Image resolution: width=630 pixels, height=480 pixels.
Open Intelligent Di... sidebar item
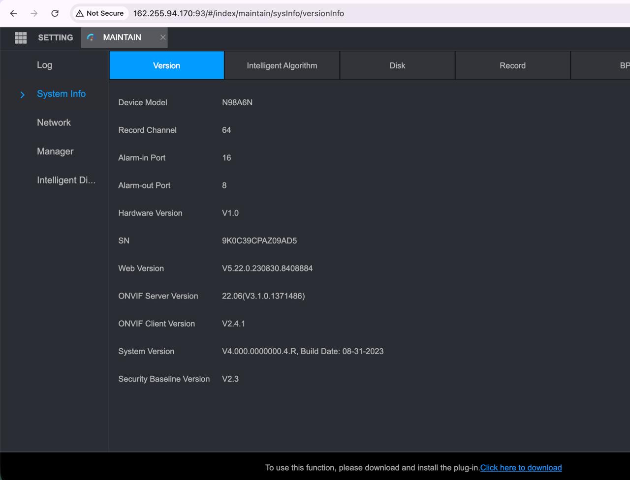pos(66,180)
